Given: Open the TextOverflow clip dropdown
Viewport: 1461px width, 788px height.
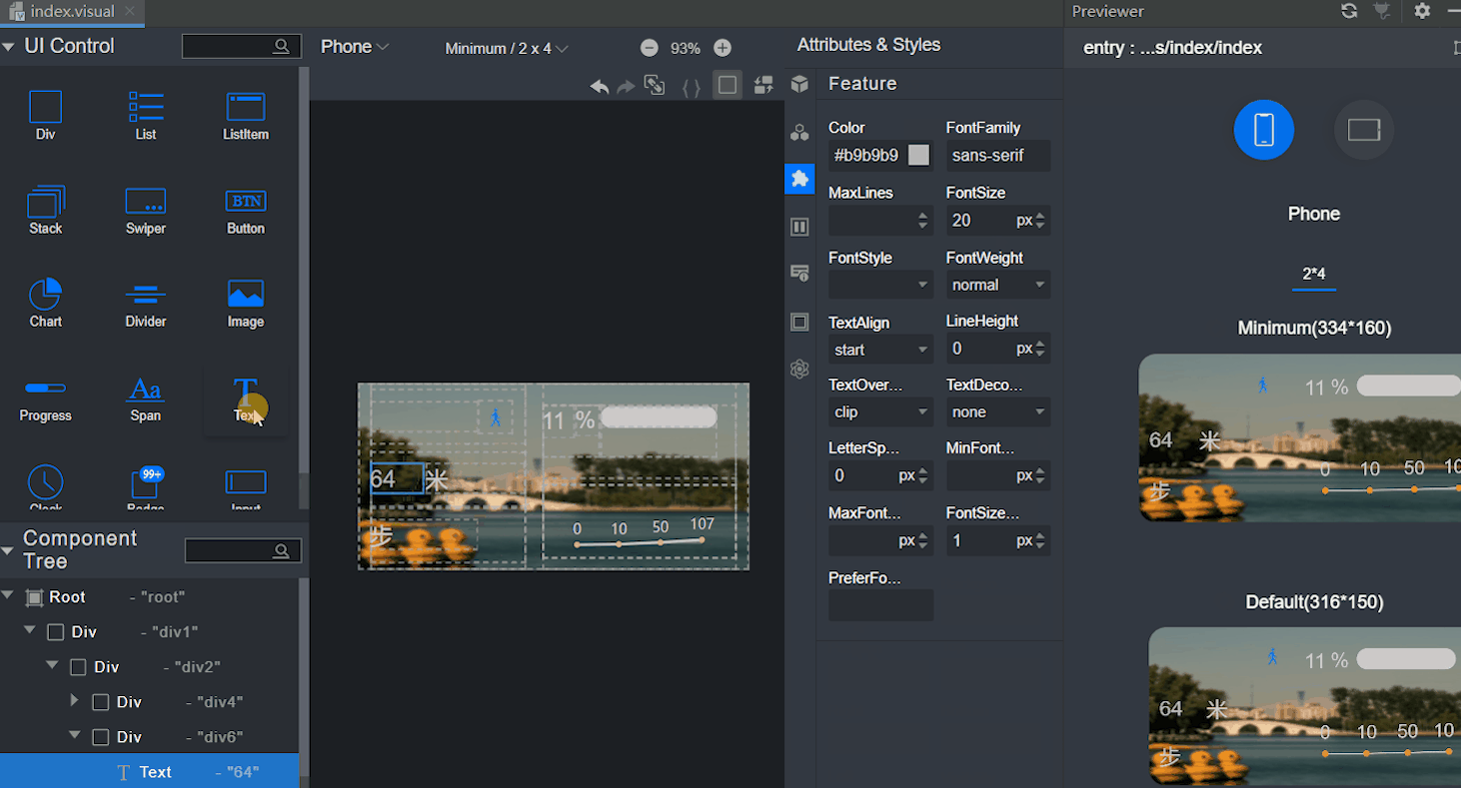Looking at the screenshot, I should tap(880, 411).
